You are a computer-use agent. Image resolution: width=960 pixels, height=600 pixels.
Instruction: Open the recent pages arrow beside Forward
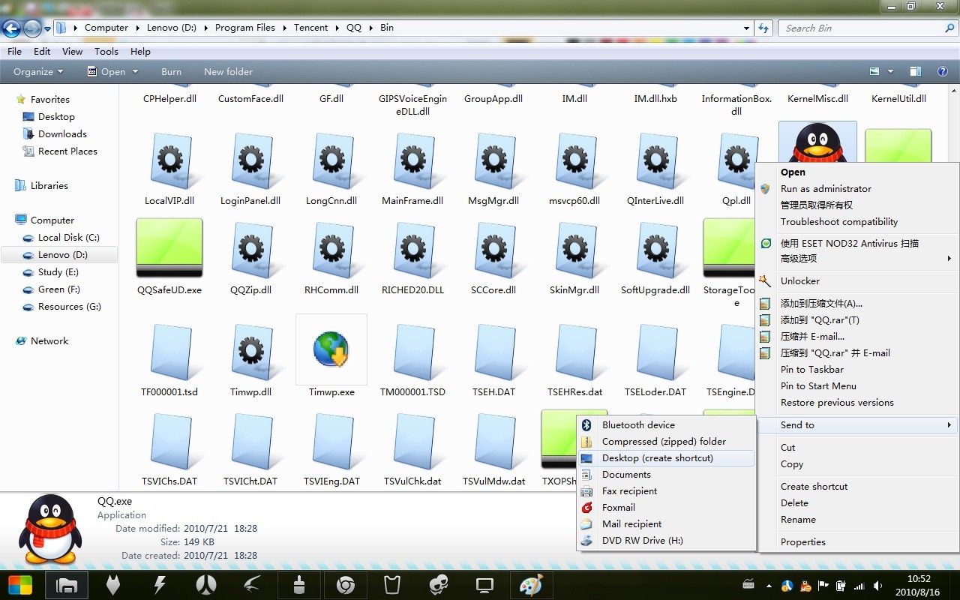tap(48, 28)
